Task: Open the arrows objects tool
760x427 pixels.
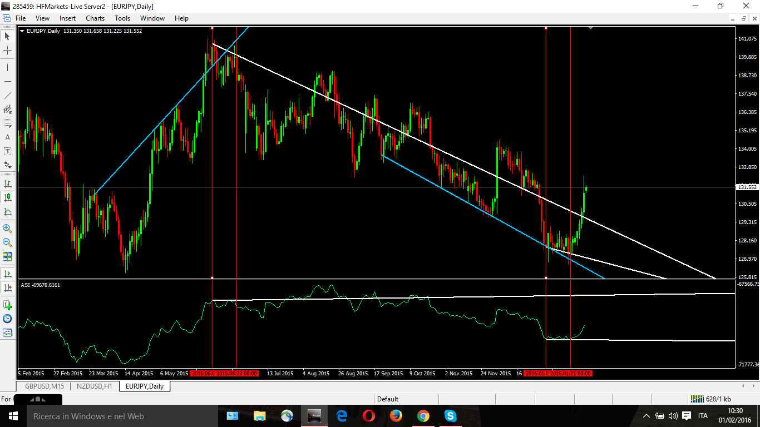Action: coord(7,165)
